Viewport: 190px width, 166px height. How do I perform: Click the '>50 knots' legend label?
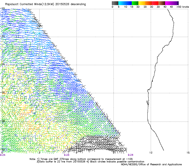click(x=183, y=7)
